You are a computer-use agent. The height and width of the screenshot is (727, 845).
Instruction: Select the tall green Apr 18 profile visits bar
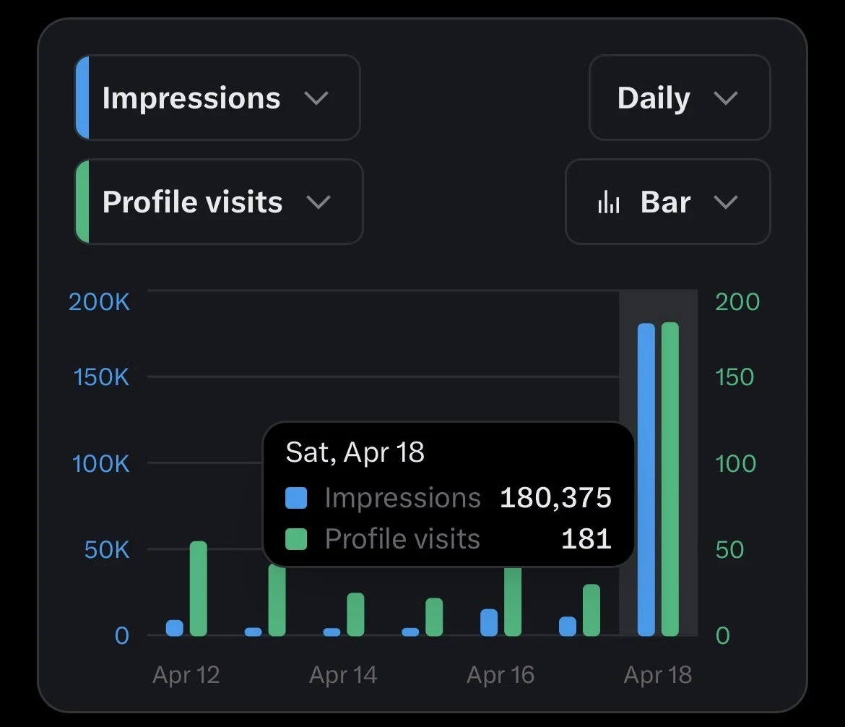pyautogui.click(x=669, y=479)
